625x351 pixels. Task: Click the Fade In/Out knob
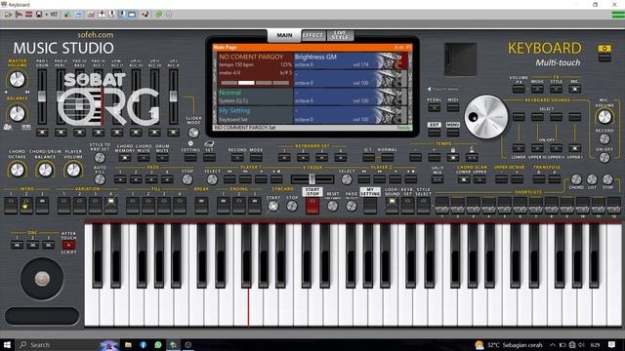point(352,206)
